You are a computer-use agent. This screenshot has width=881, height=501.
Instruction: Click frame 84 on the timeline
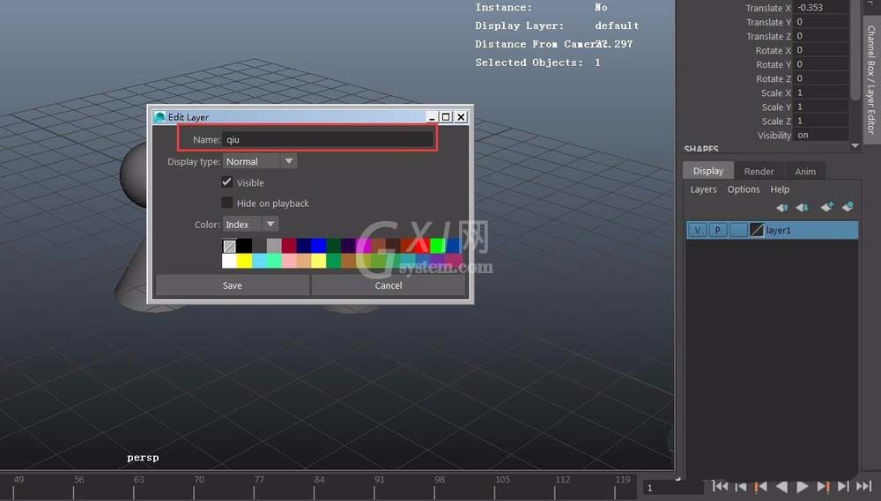point(319,480)
